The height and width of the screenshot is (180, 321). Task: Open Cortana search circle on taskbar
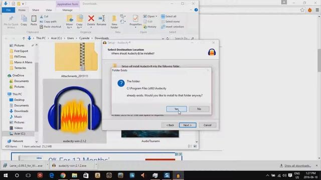[17, 175]
